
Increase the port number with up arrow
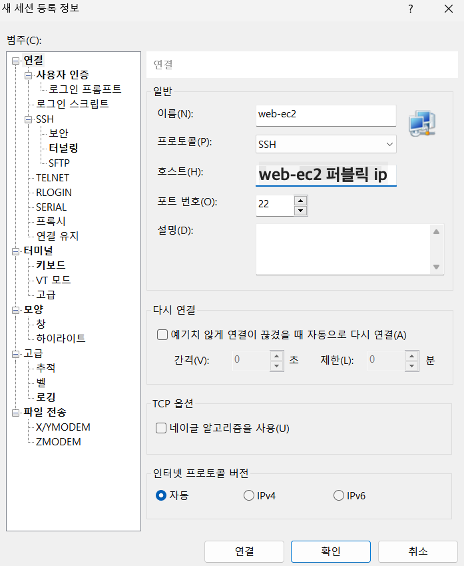[x=300, y=201]
